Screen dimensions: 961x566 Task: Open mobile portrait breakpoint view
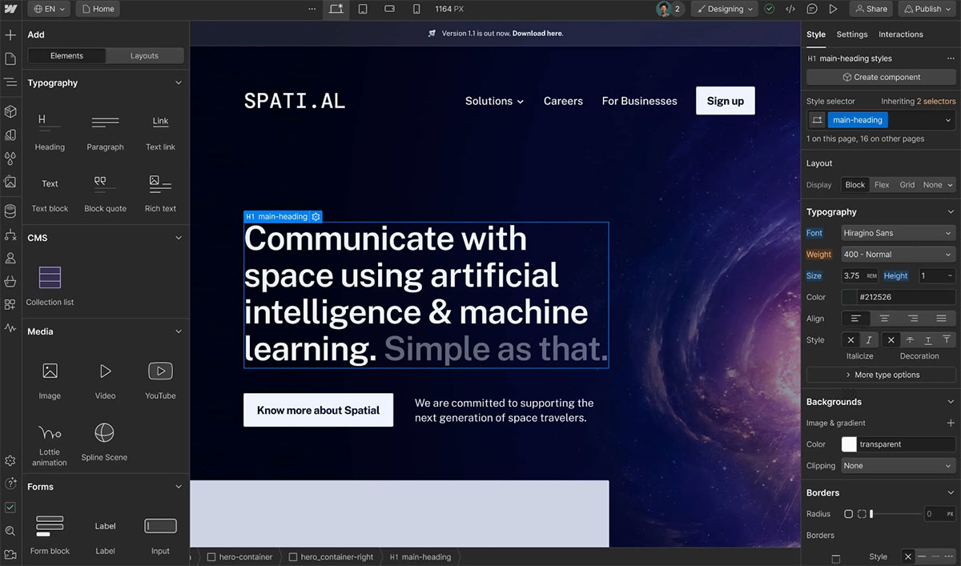coord(416,9)
